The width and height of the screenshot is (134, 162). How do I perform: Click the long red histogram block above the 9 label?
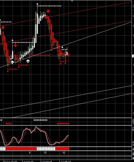pyautogui.click(x=21, y=149)
